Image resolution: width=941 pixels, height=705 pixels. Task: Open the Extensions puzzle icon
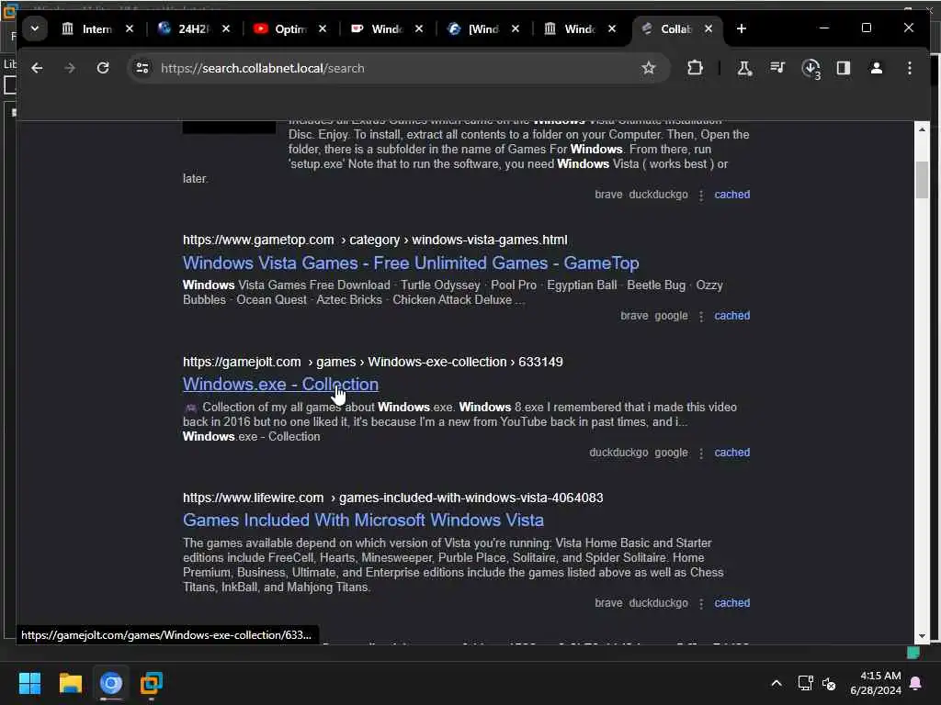(x=695, y=68)
